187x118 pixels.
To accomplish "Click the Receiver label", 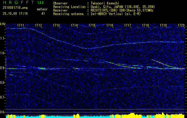I will click(x=60, y=10).
